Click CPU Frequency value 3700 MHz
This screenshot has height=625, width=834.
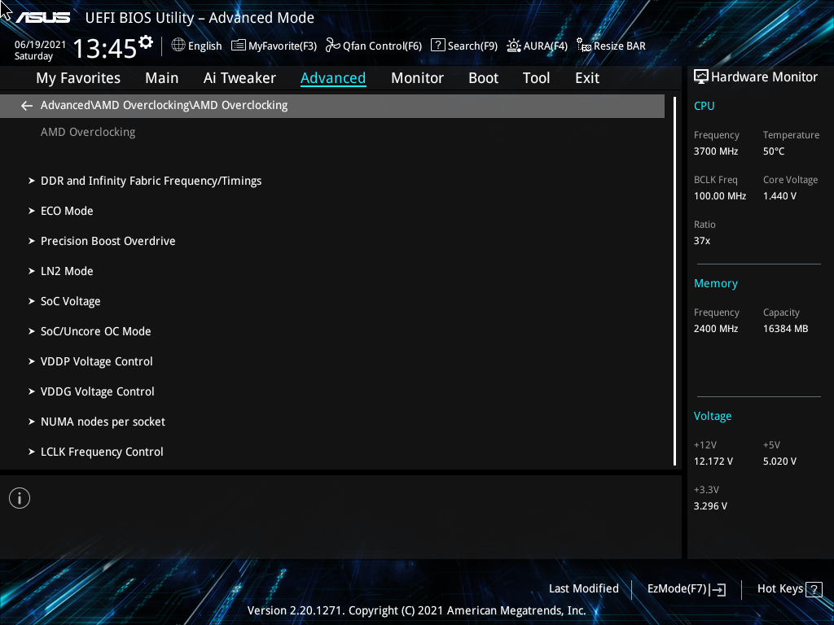pyautogui.click(x=715, y=151)
